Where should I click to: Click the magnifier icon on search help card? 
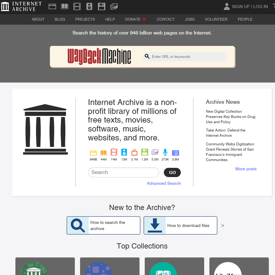coord(78,225)
